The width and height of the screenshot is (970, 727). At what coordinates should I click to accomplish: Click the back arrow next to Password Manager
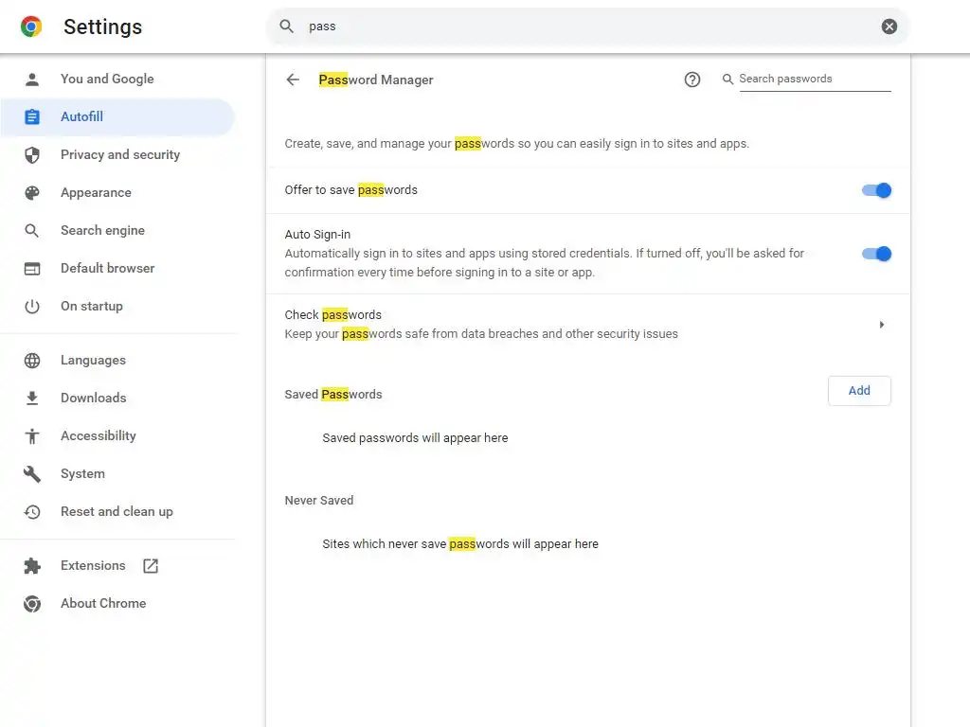[x=293, y=80]
